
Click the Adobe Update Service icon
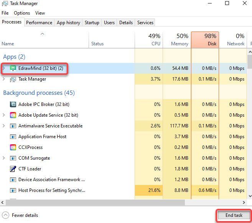(x=13, y=115)
